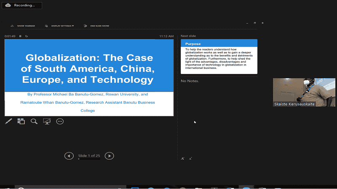Advance to the next slide arrow
This screenshot has height=189, width=337.
(x=110, y=156)
